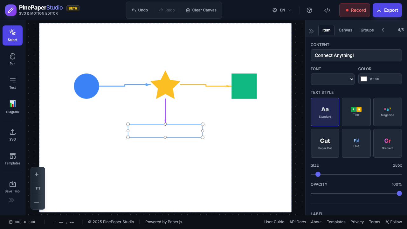The image size is (407, 229).
Task: Click the Save Tmpl icon
Action: 12,187
